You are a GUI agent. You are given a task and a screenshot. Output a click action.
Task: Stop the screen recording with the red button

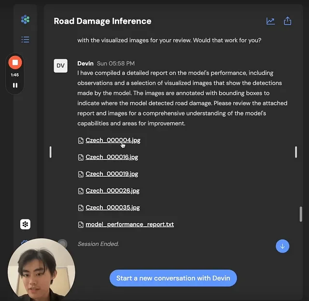coord(15,63)
